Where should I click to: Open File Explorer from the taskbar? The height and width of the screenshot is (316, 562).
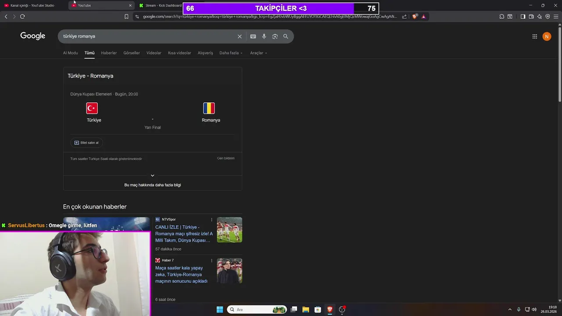click(306, 309)
